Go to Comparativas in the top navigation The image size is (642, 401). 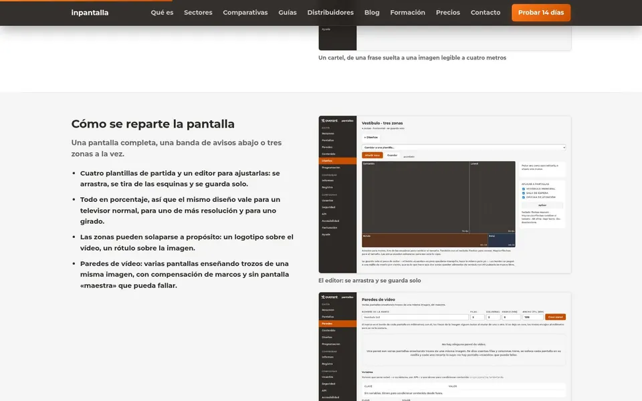[x=245, y=13]
